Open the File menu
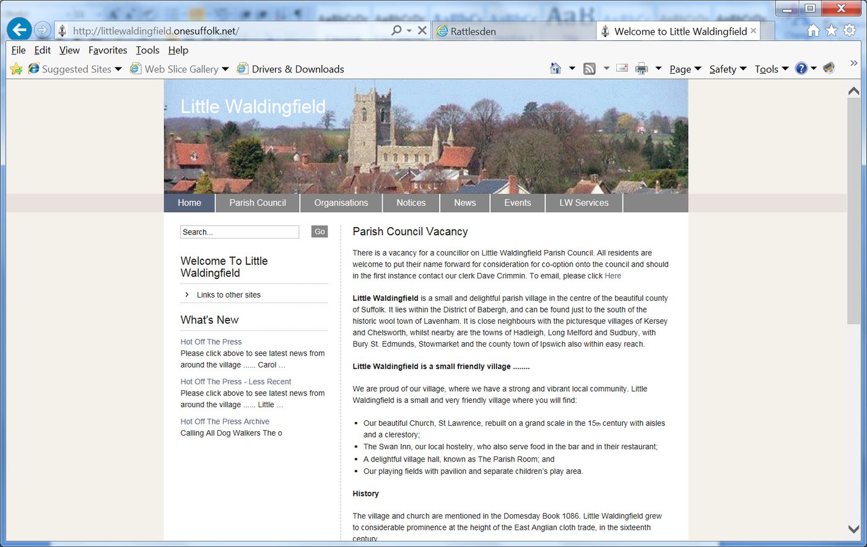Viewport: 867px width, 547px height. click(x=19, y=50)
